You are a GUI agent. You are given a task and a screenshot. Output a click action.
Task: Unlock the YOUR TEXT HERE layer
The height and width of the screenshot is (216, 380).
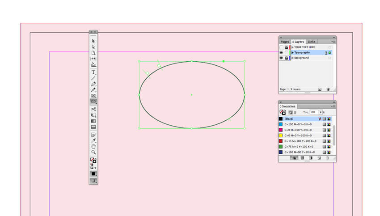(287, 47)
